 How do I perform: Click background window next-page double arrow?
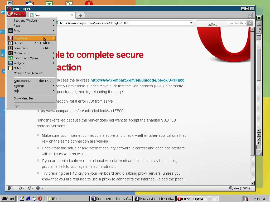point(259,143)
